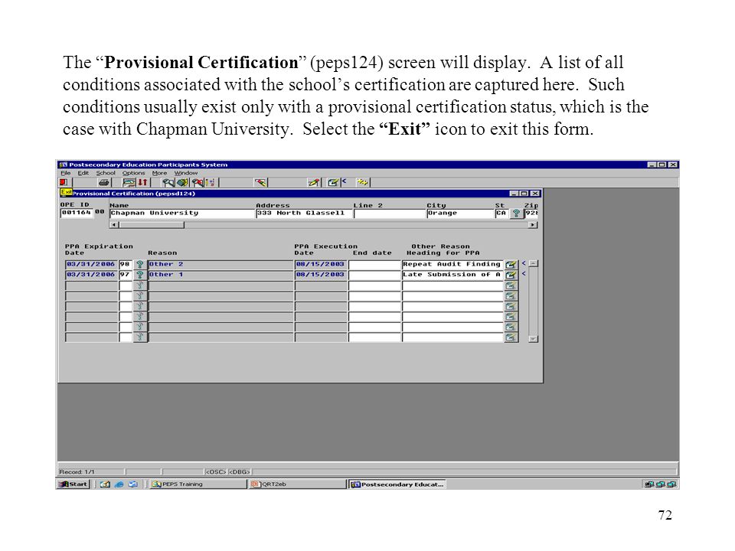The width and height of the screenshot is (735, 551).
Task: Click the yellow arrows icon in the toolbar
Action: 362,182
